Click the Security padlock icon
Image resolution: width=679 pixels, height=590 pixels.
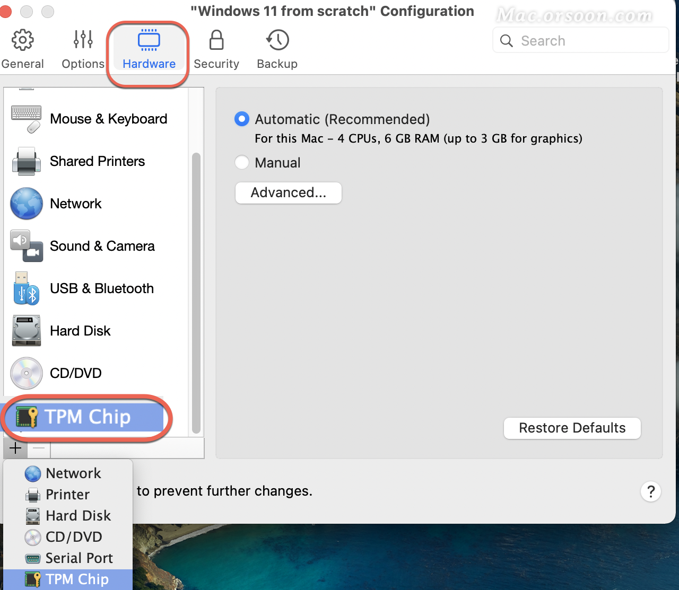[216, 40]
